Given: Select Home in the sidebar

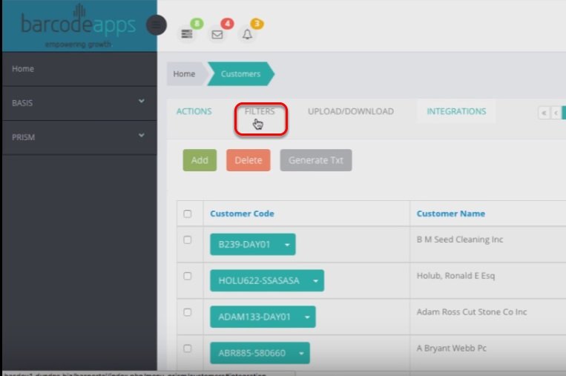Looking at the screenshot, I should pyautogui.click(x=79, y=69).
